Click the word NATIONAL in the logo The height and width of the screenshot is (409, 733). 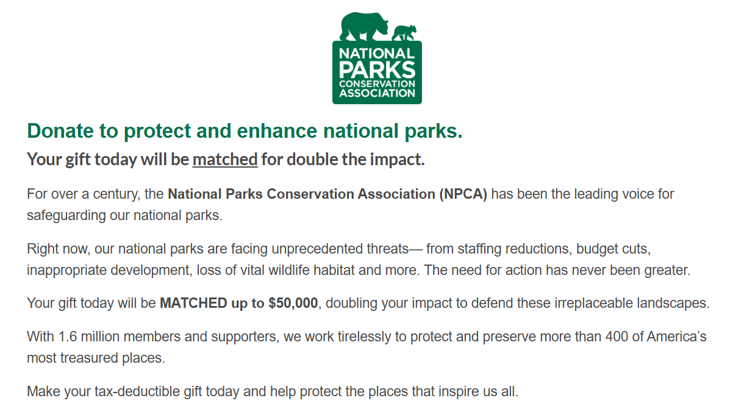coord(377,54)
